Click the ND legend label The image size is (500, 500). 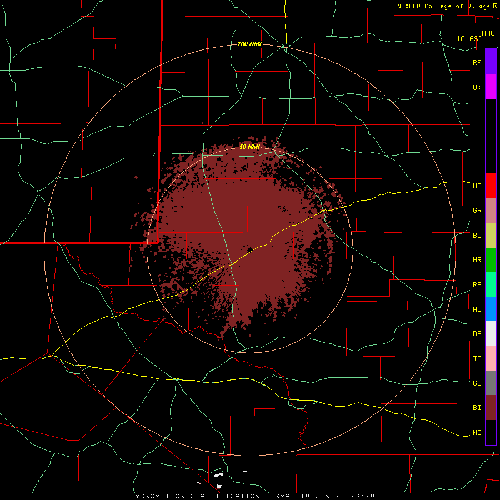[477, 433]
